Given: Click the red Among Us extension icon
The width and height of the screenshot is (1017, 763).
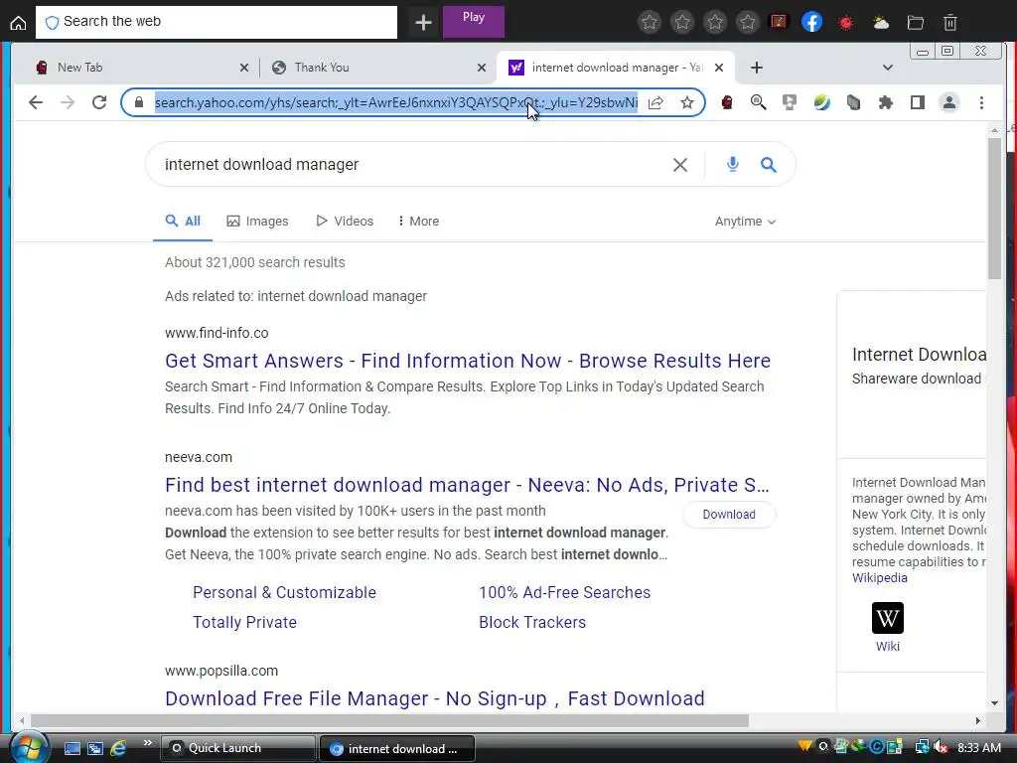Looking at the screenshot, I should click(x=726, y=102).
